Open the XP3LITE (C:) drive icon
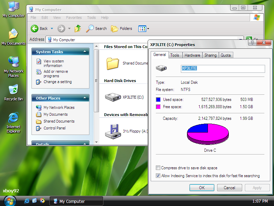The height and width of the screenshot is (206, 274). [112, 97]
